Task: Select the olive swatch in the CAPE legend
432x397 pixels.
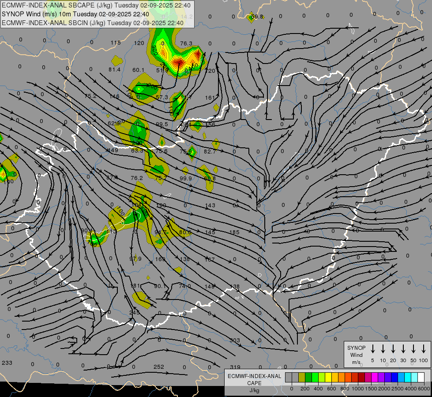Action: pyautogui.click(x=302, y=377)
